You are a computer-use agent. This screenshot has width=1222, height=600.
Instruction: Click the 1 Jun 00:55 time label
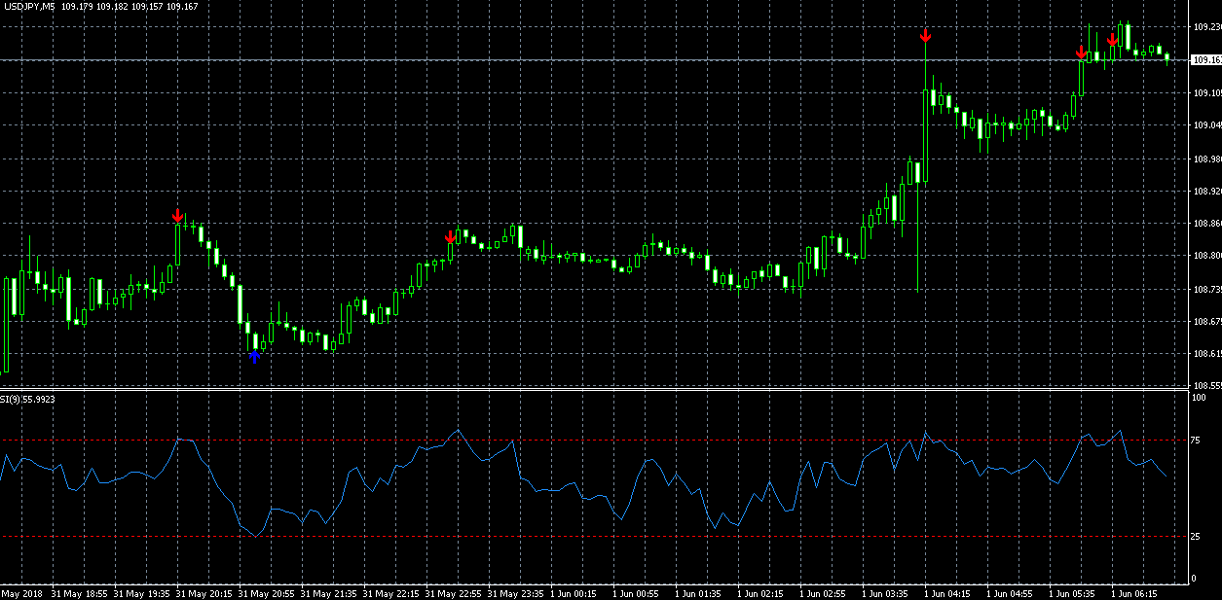point(636,592)
